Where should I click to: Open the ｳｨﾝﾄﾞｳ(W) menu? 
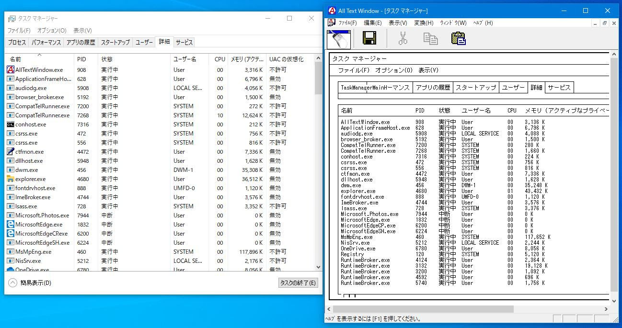coord(453,23)
